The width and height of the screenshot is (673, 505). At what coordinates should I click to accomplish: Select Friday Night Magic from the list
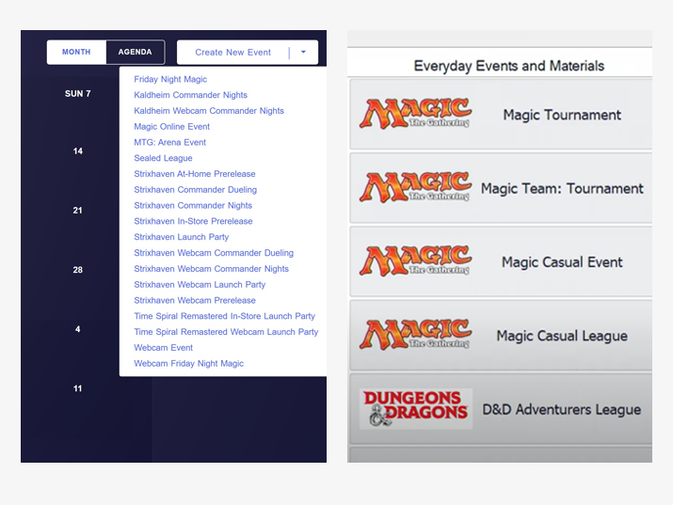point(170,79)
